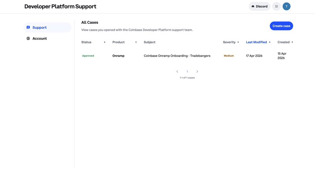Viewport: 315px width, 170px height.
Task: Click the Product column header label
Action: pyautogui.click(x=118, y=42)
